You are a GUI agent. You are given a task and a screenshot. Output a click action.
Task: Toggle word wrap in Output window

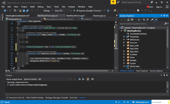[92, 79]
